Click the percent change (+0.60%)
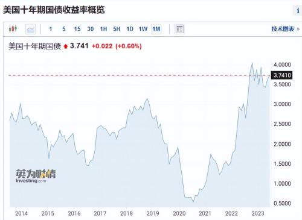302x220 pixels. click(x=129, y=46)
